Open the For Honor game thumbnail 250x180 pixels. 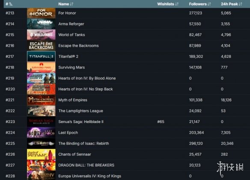(41, 13)
